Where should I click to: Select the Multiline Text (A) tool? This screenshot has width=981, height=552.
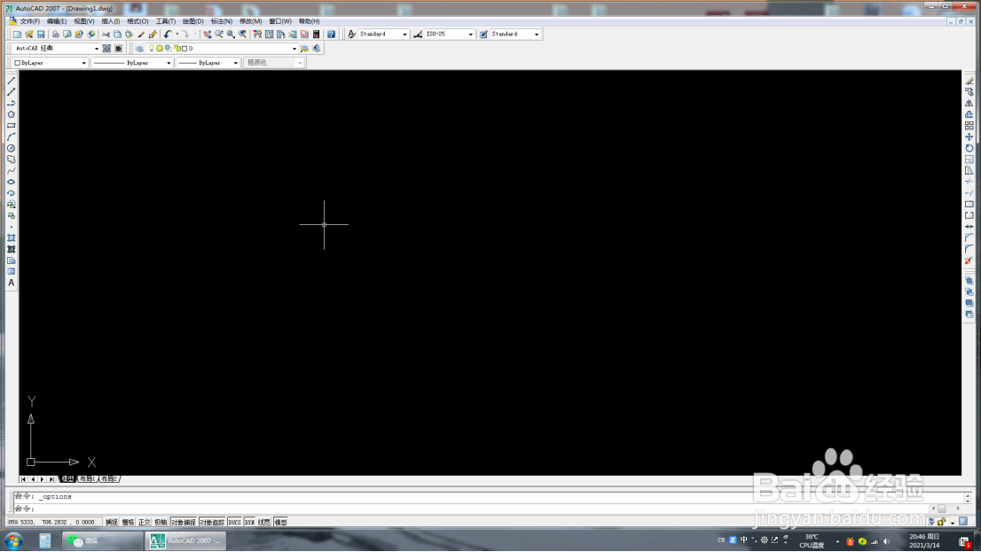click(x=11, y=284)
